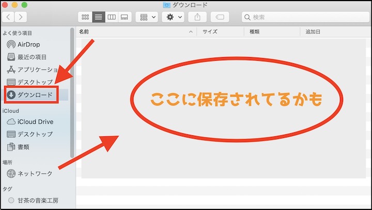
Task: Open デスクトップ under iCloud section
Action: pos(36,134)
